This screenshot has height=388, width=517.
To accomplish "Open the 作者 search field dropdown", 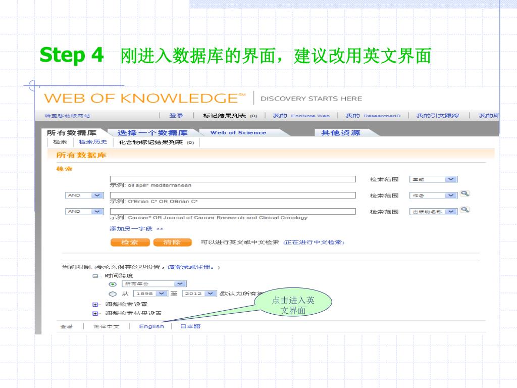I will tap(433, 196).
